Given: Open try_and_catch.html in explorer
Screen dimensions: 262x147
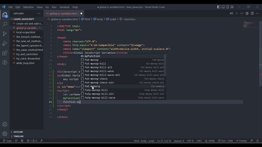Looking at the screenshot, I should [x=27, y=54].
